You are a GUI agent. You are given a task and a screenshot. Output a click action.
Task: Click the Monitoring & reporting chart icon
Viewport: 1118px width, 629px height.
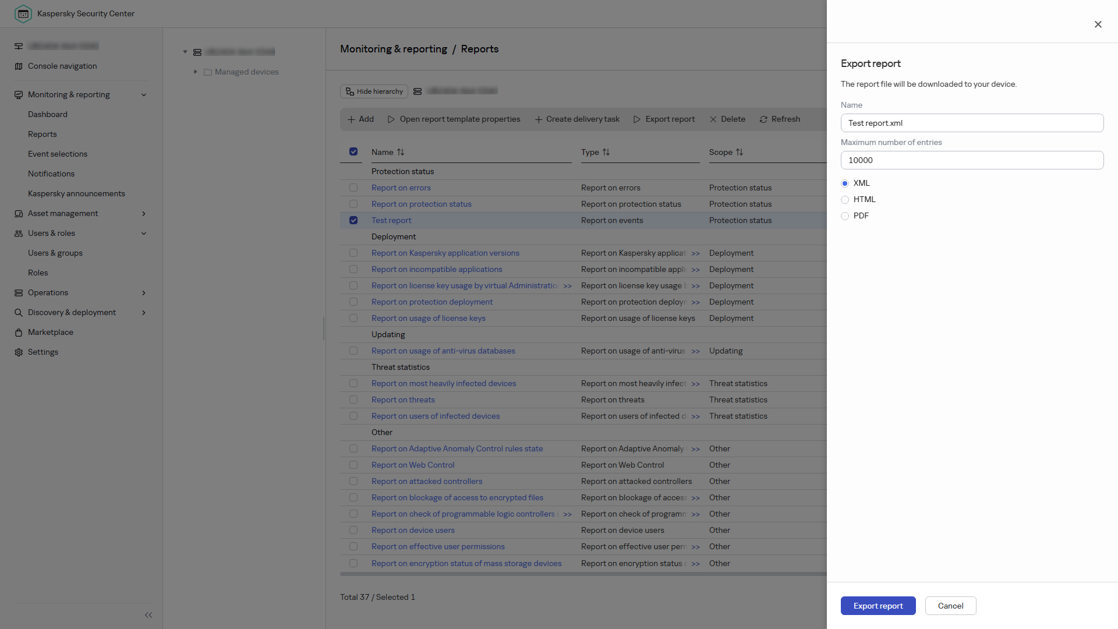[x=19, y=95]
